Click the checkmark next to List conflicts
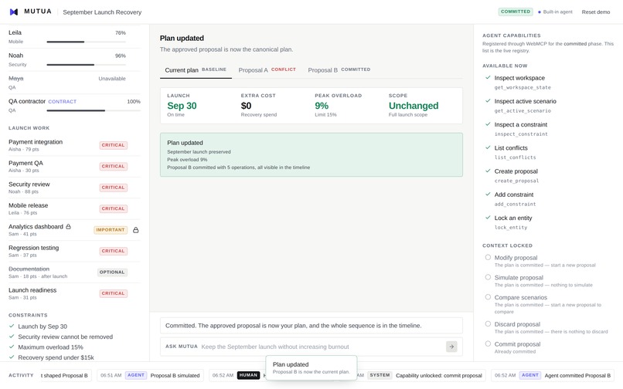623x389 pixels. click(x=488, y=147)
